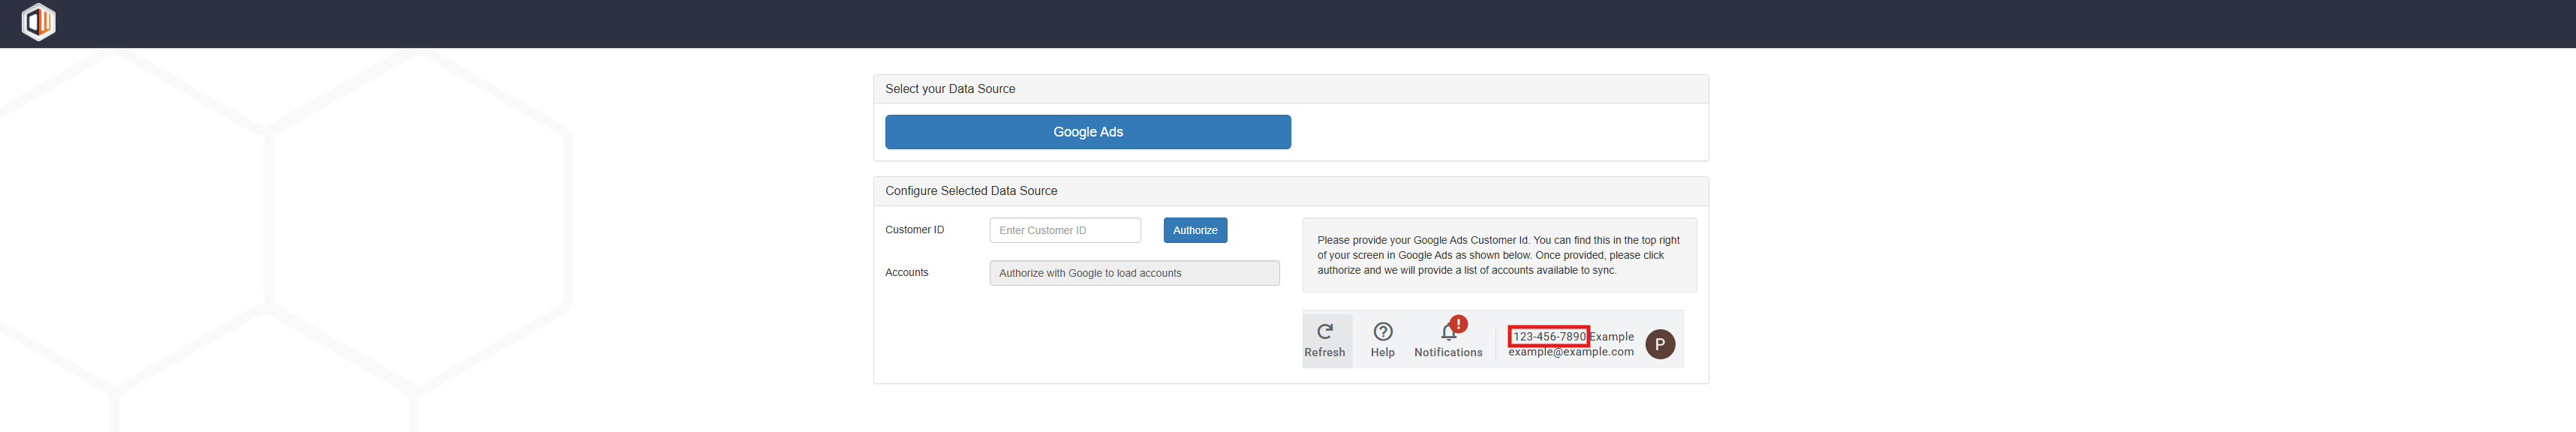Viewport: 2576px width, 432px height.
Task: Open the brown P profile avatar
Action: (x=1660, y=344)
